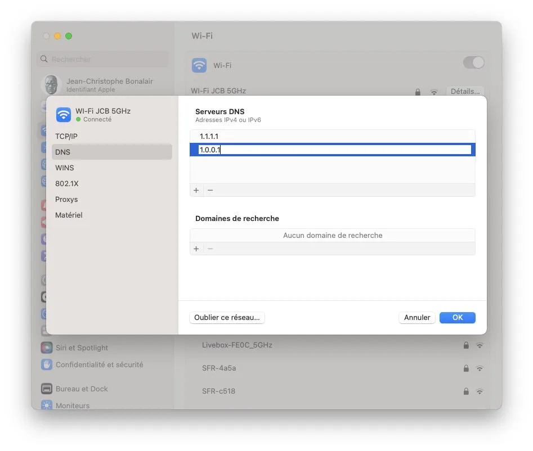Click Aucun domaine de recherche placeholder

[x=333, y=236]
